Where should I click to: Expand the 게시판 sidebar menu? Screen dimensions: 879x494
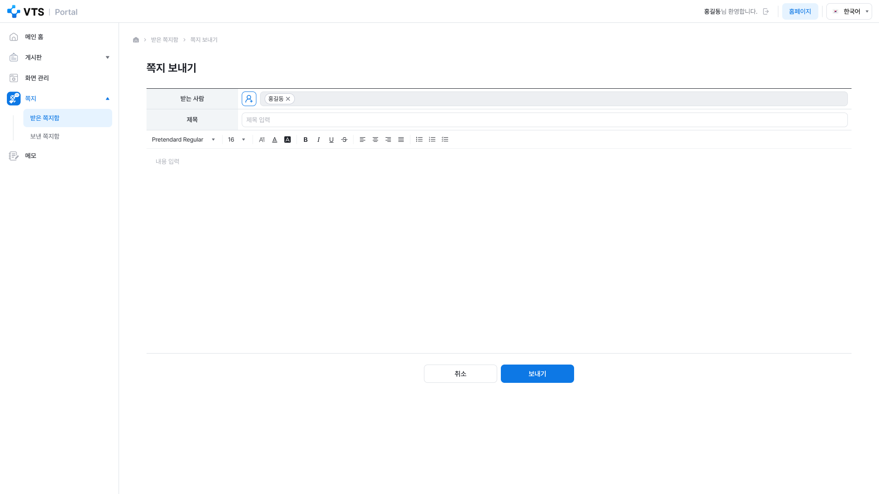(60, 57)
